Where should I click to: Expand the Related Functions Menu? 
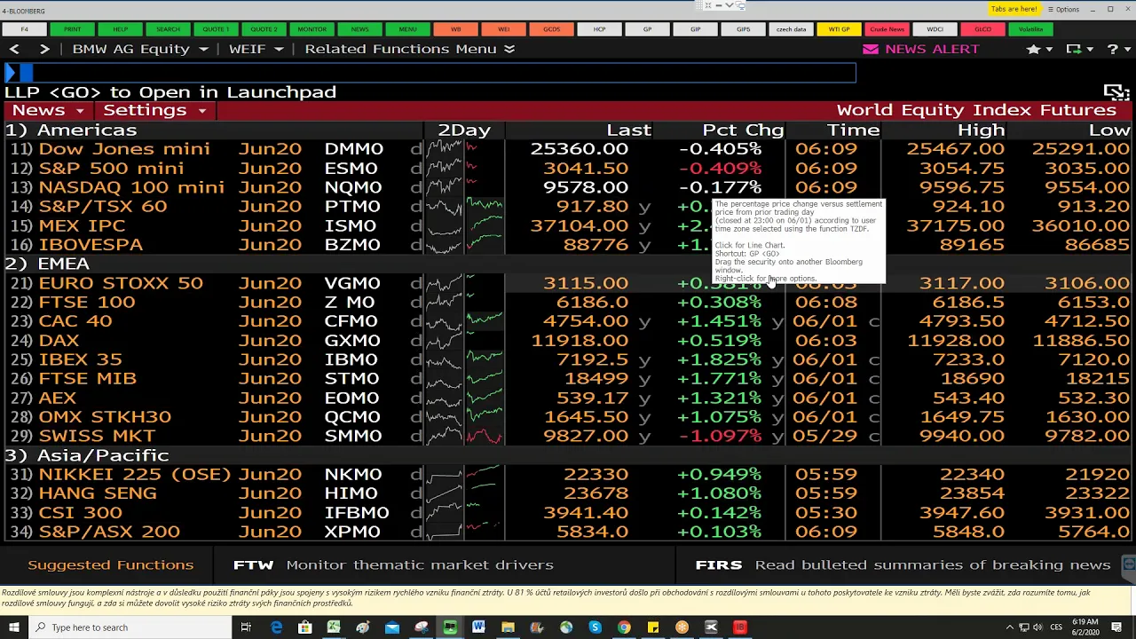coord(410,49)
